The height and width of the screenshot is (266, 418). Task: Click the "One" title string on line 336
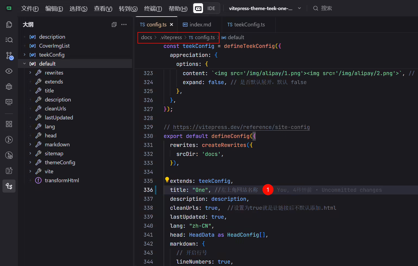[200, 190]
